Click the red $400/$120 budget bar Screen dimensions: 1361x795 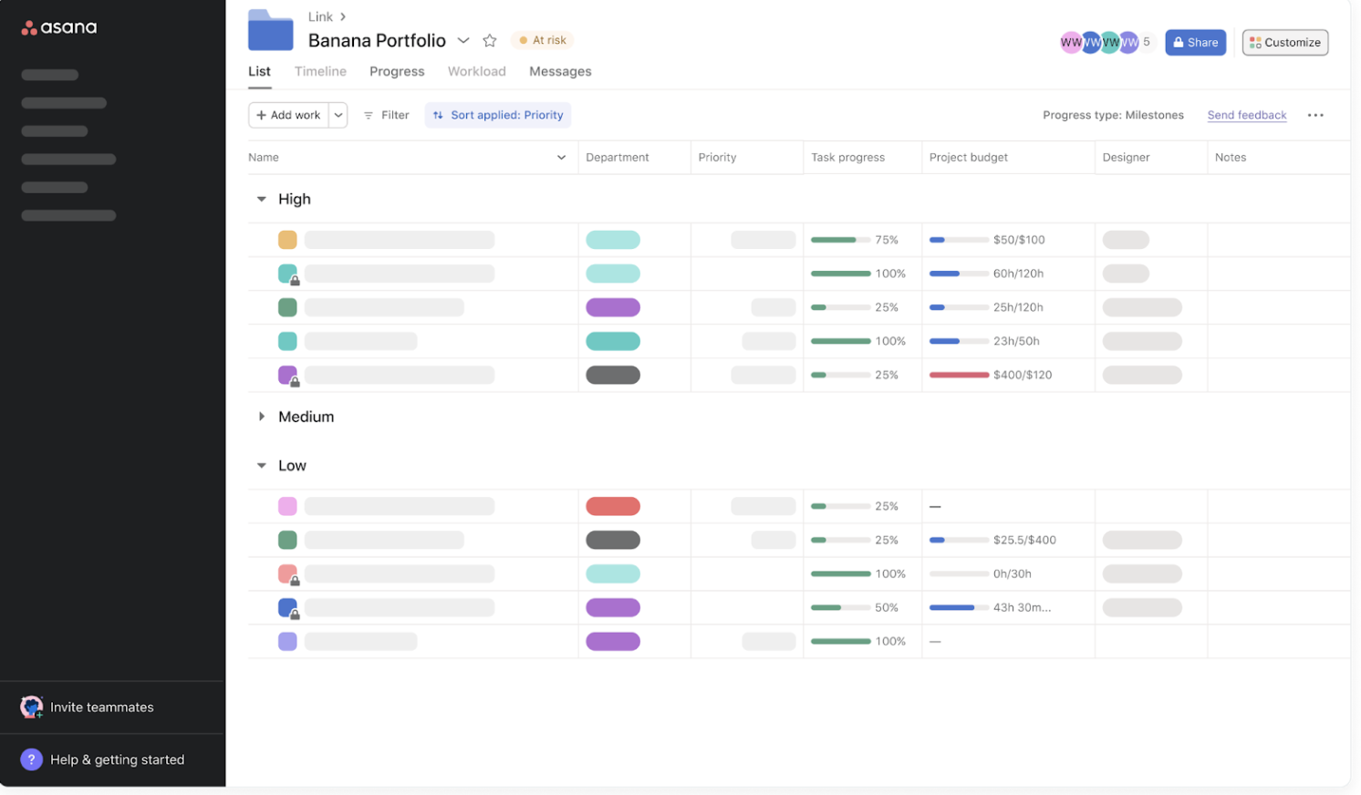959,375
